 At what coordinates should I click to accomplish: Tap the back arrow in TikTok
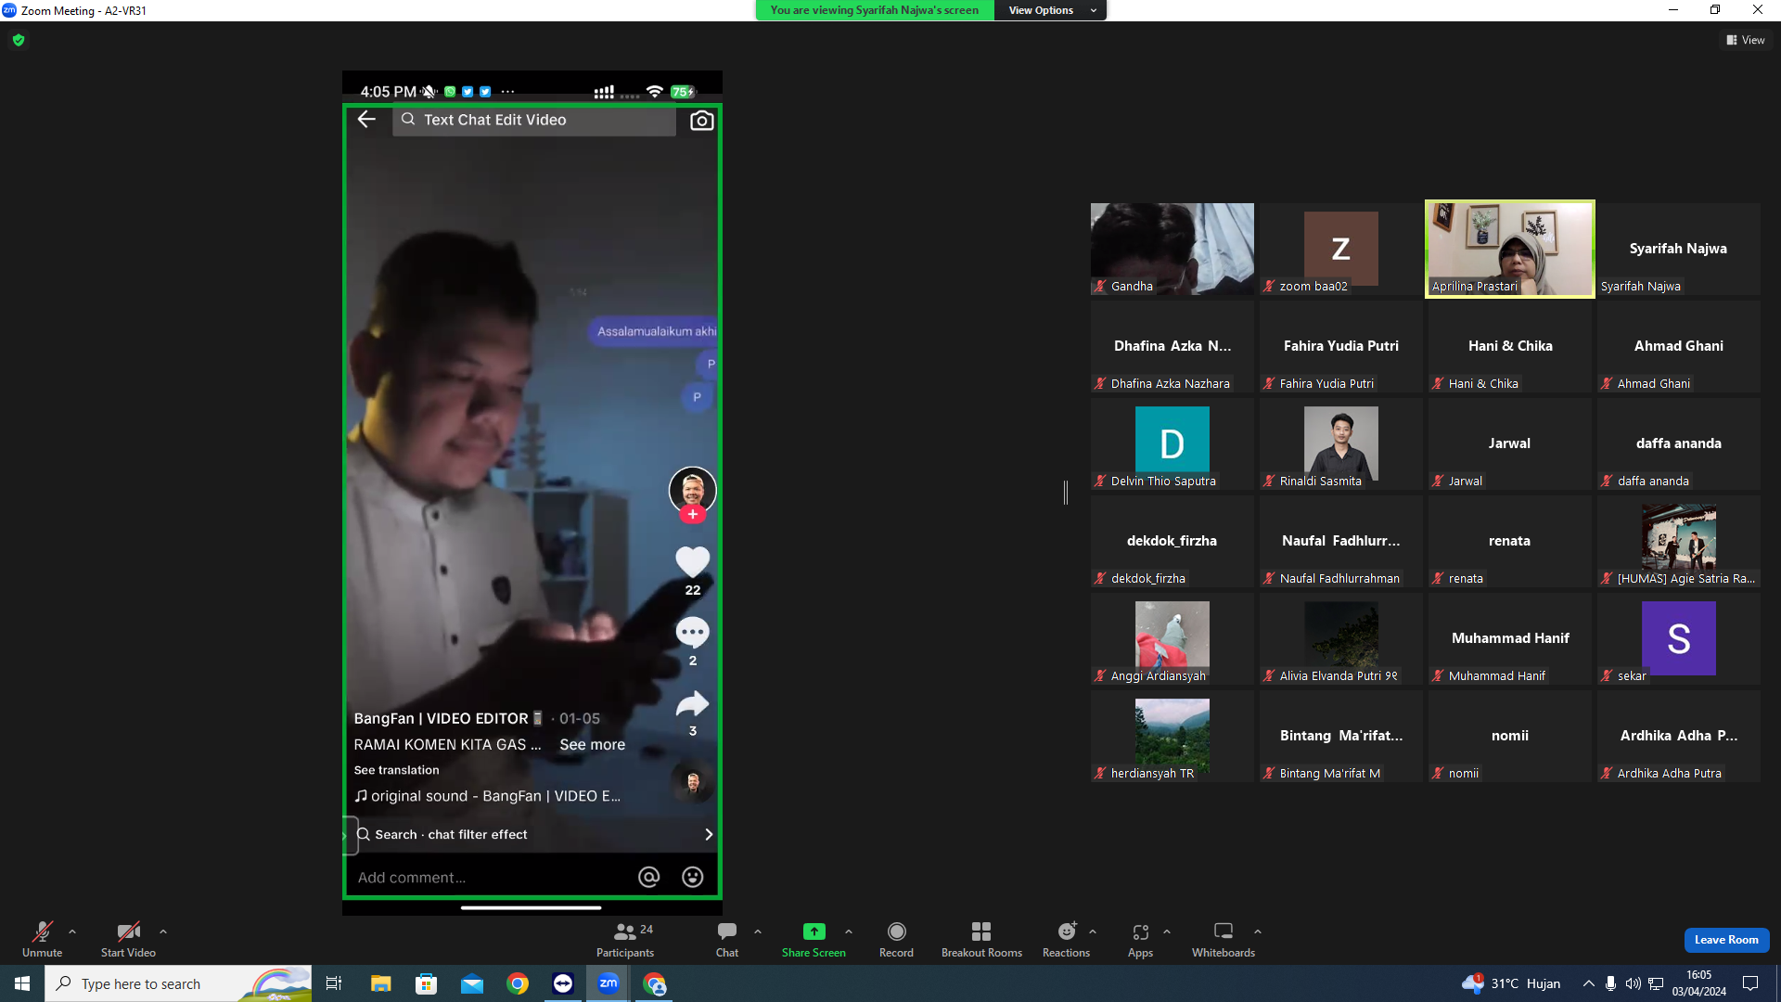[366, 120]
